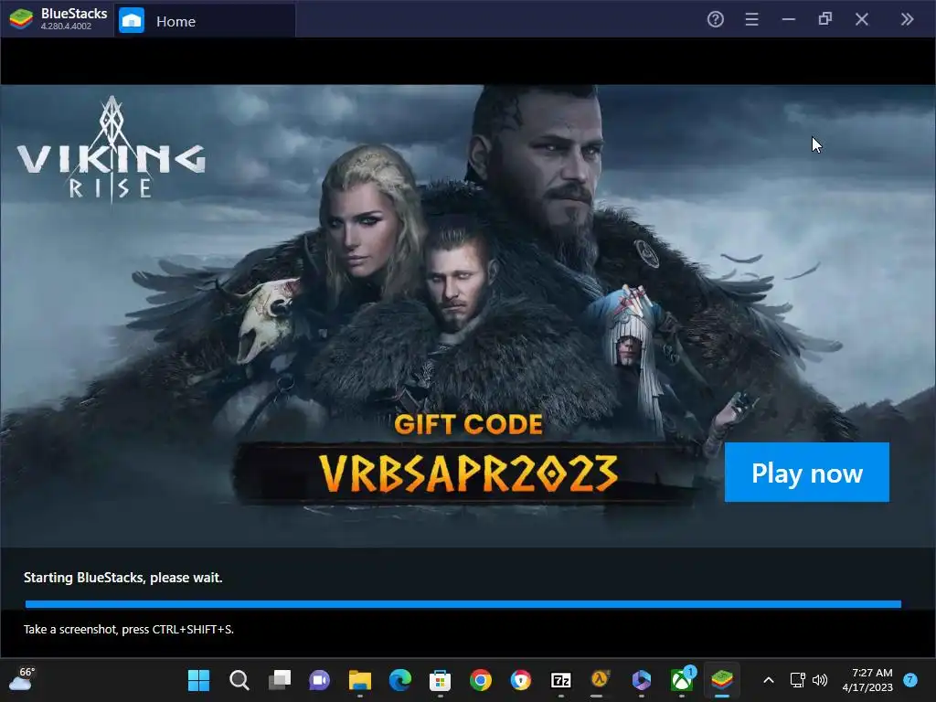Open the clock showing 7:27 AM
This screenshot has width=936, height=702.
pyautogui.click(x=868, y=680)
